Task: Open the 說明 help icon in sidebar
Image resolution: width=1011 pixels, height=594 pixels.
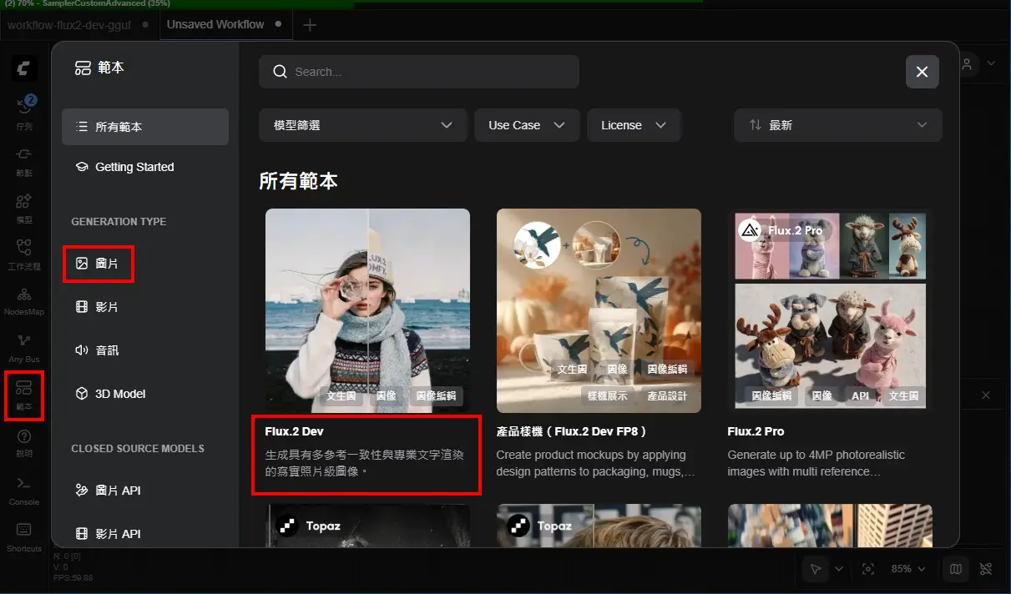Action: pos(24,442)
